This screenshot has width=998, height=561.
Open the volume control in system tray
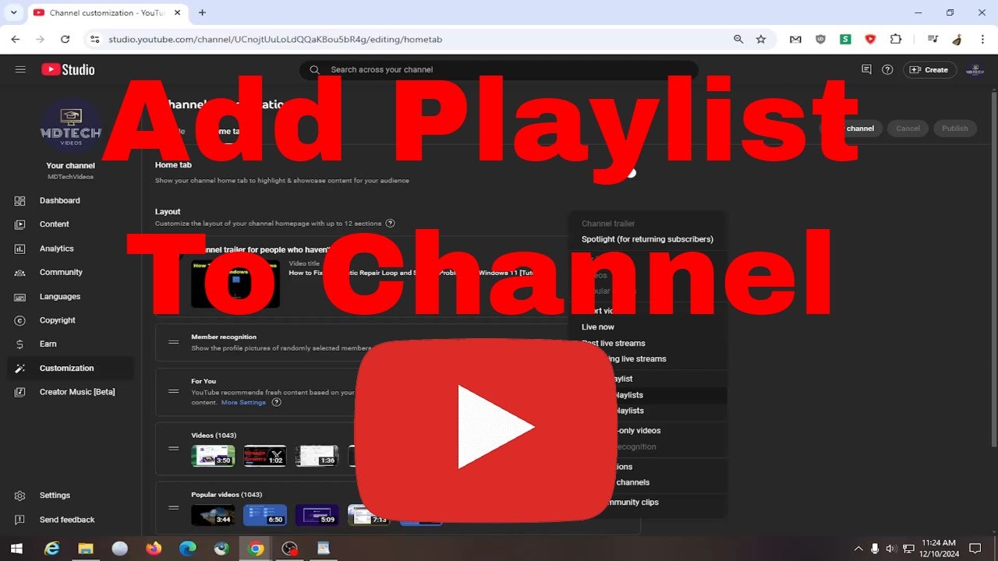click(x=890, y=548)
